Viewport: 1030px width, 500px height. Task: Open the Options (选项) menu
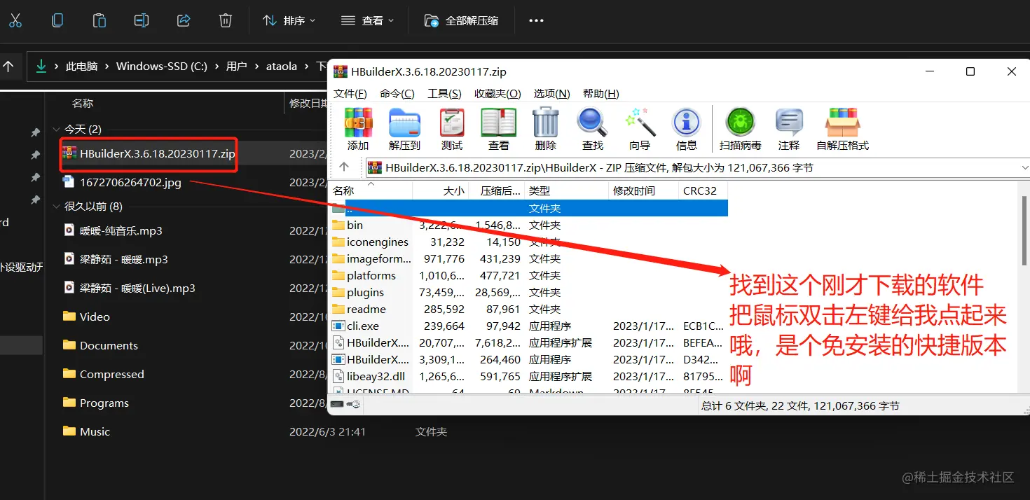tap(552, 93)
